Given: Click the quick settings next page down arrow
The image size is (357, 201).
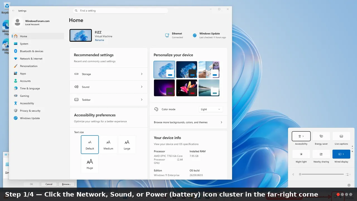Looking at the screenshot, I should (x=352, y=151).
